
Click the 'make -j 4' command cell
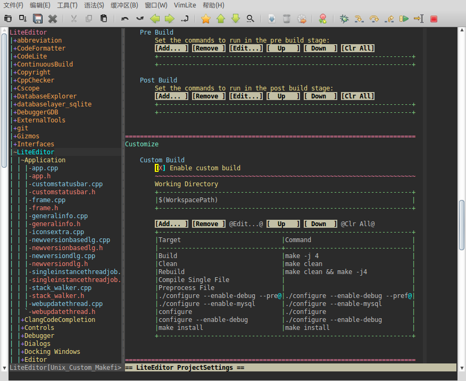[x=302, y=256]
